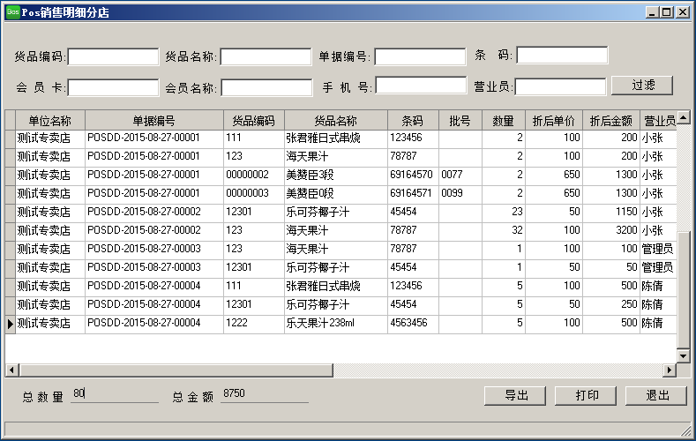The width and height of the screenshot is (696, 441).
Task: Click batch number cell 0099
Action: [460, 193]
